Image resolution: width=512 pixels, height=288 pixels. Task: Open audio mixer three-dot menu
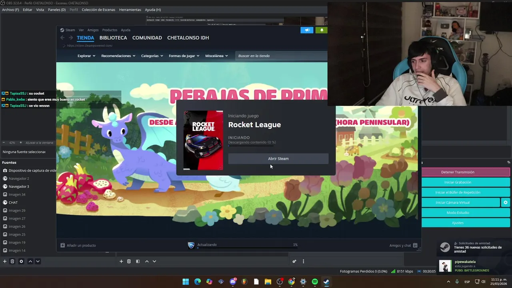click(x=303, y=261)
